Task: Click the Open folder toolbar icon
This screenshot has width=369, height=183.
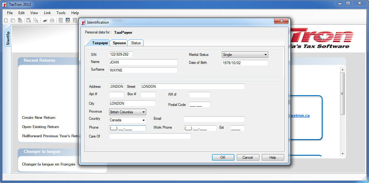Action: click(13, 20)
